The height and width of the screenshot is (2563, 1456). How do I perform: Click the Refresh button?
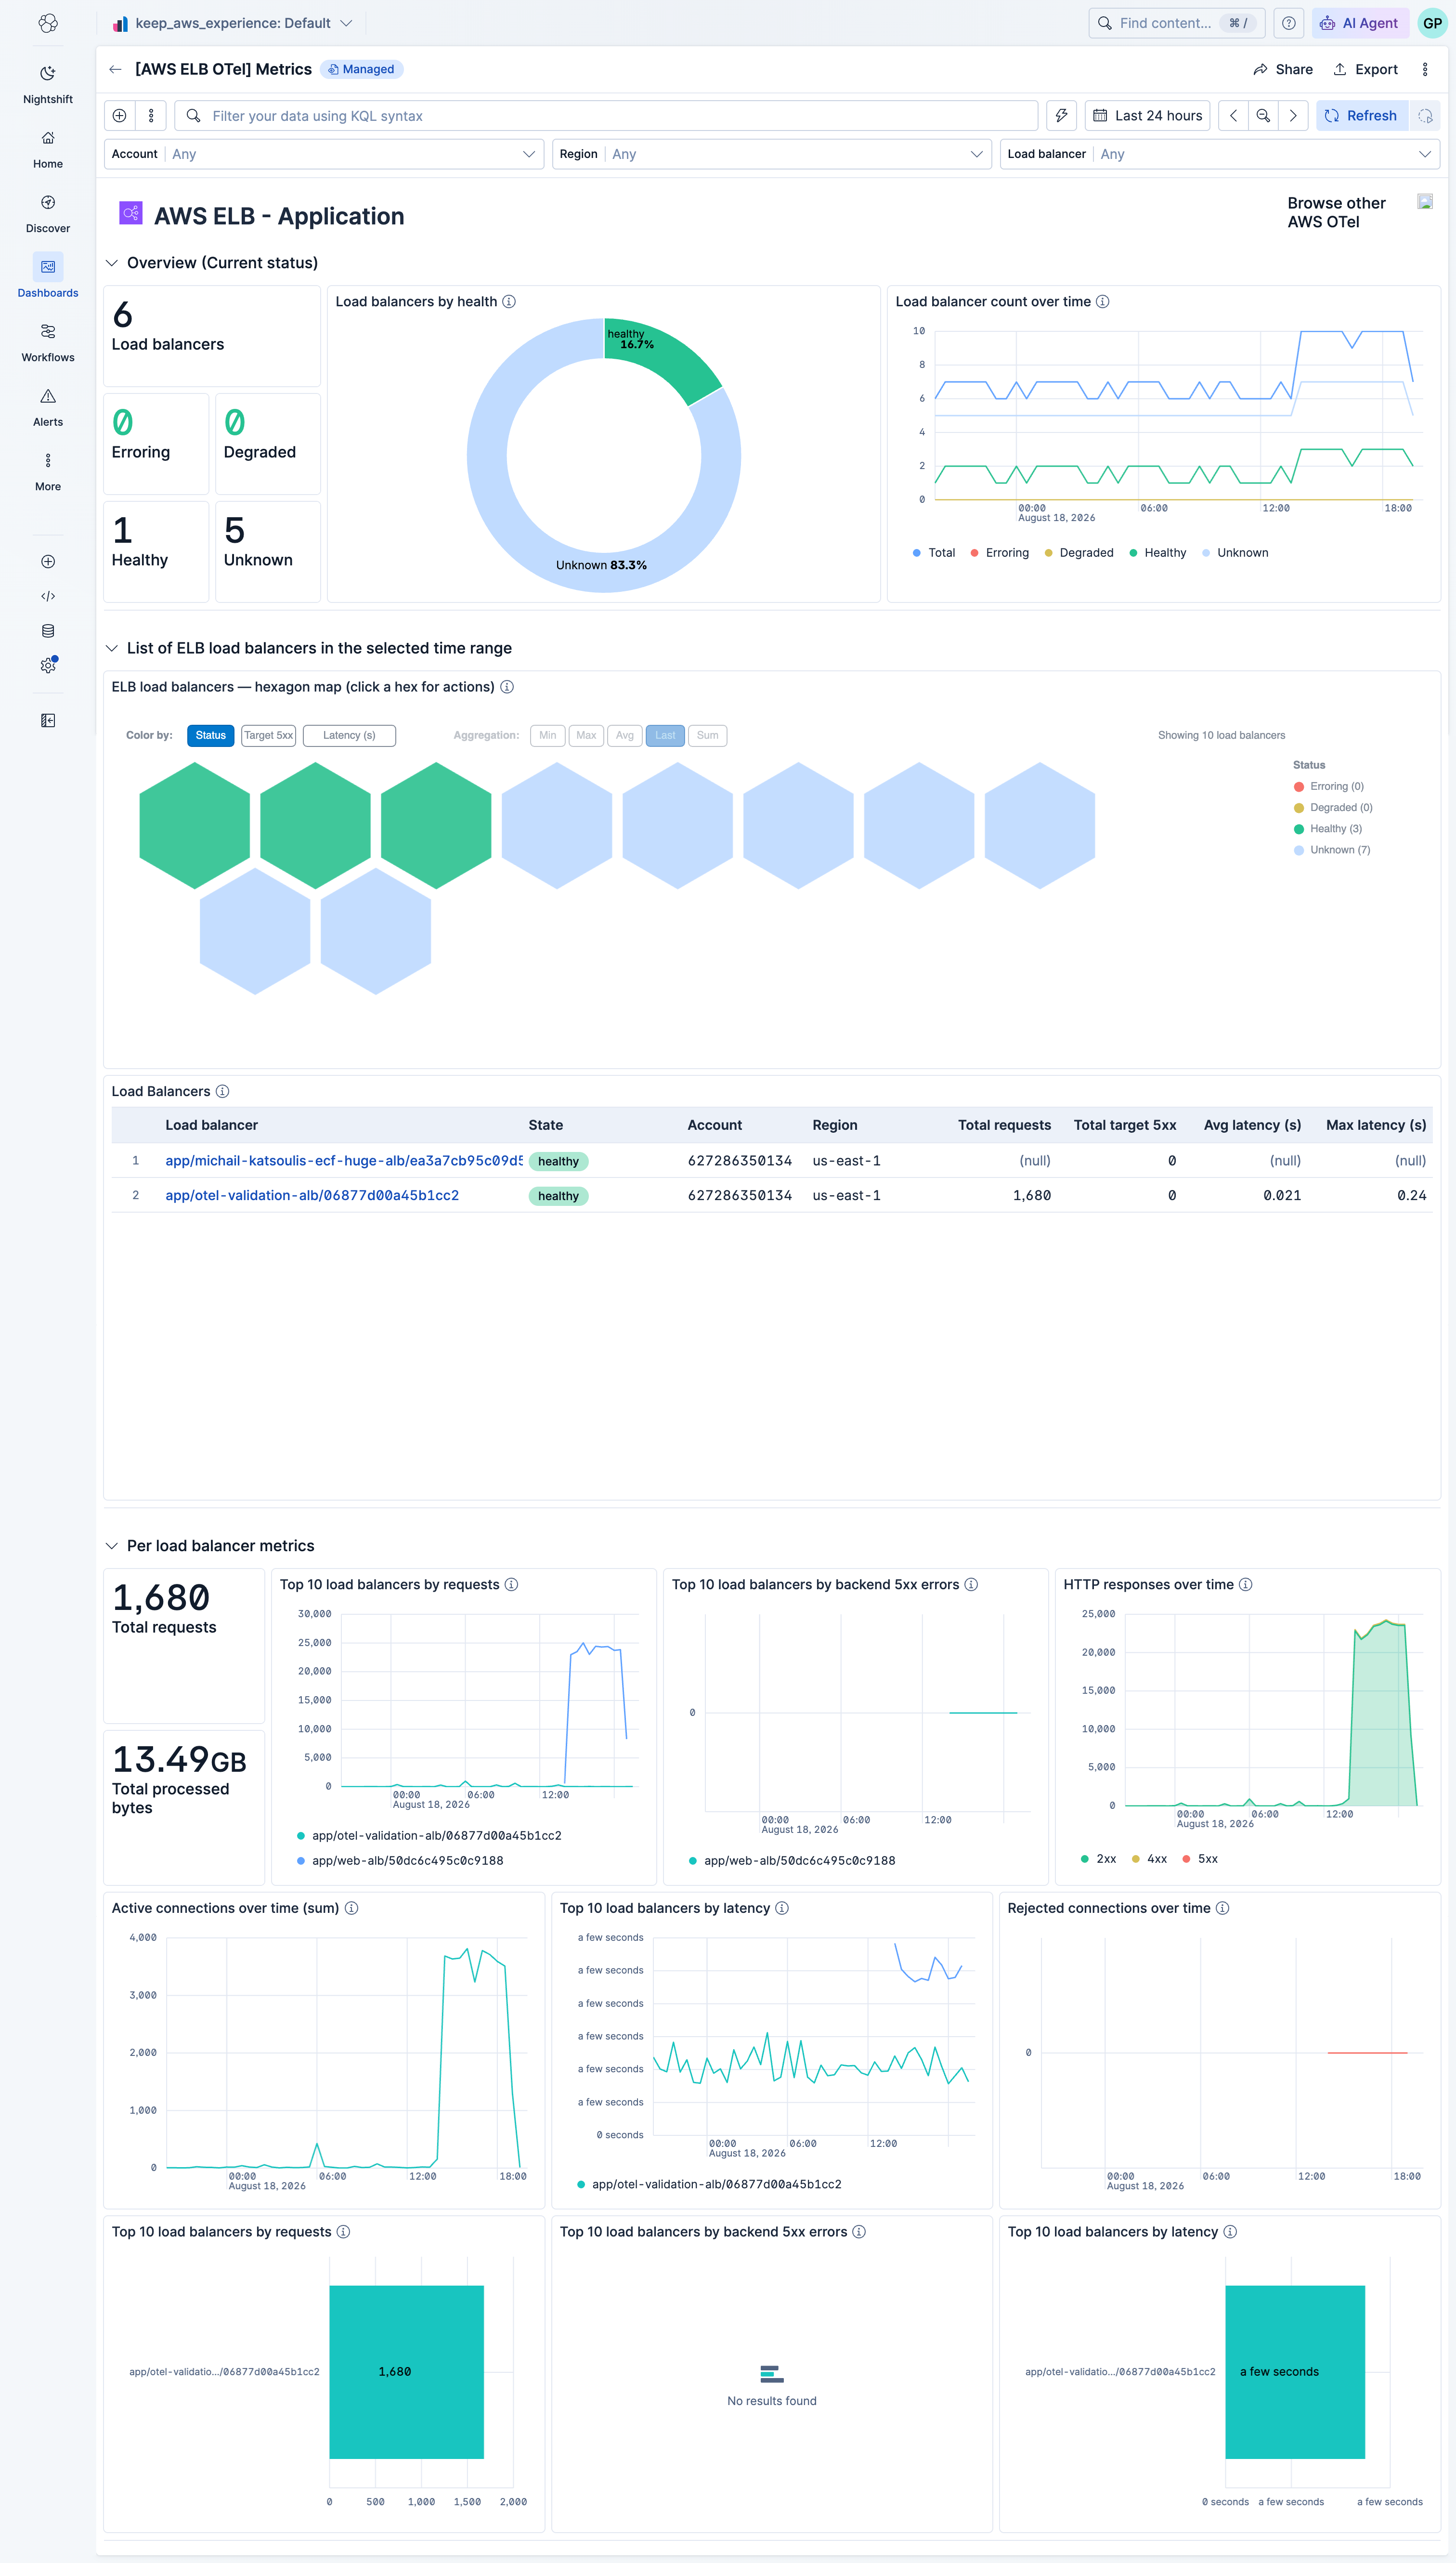coord(1361,116)
